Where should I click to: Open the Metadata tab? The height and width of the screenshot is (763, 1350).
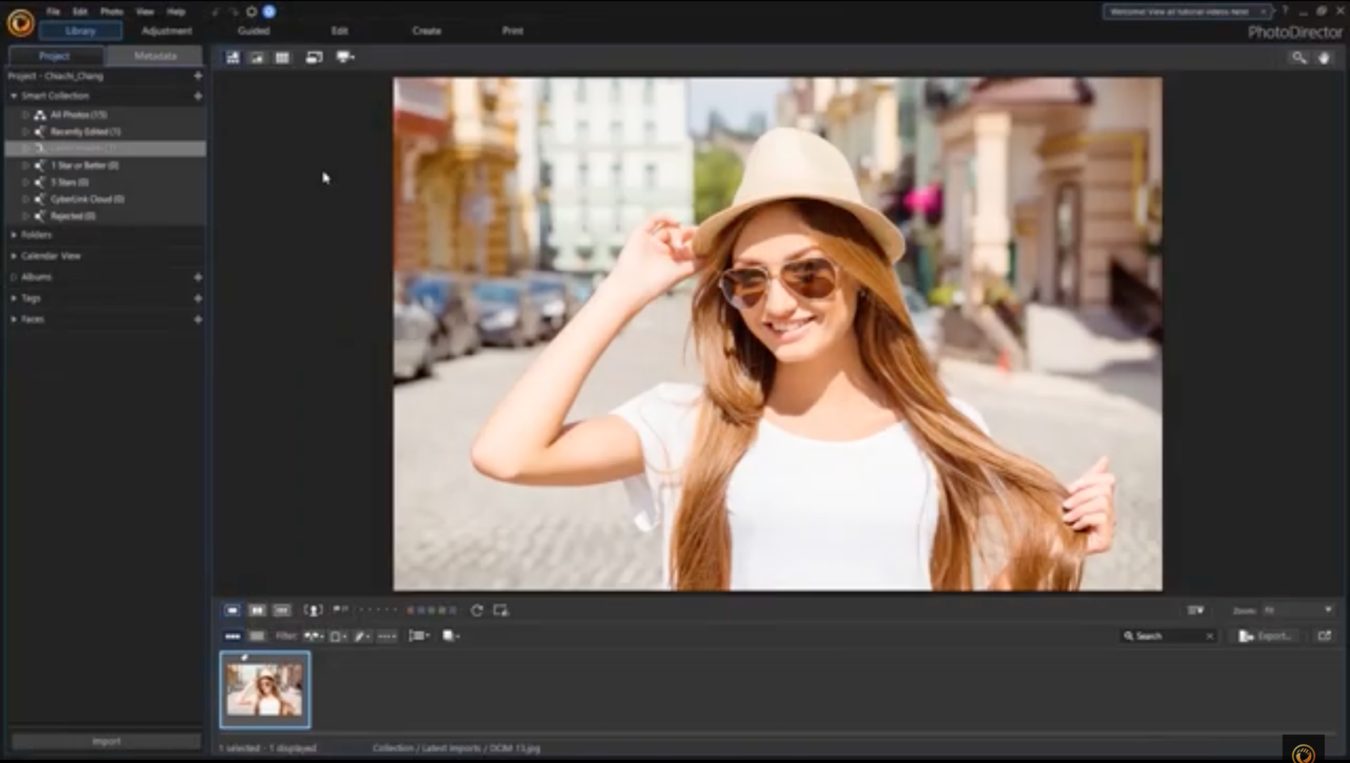click(154, 56)
